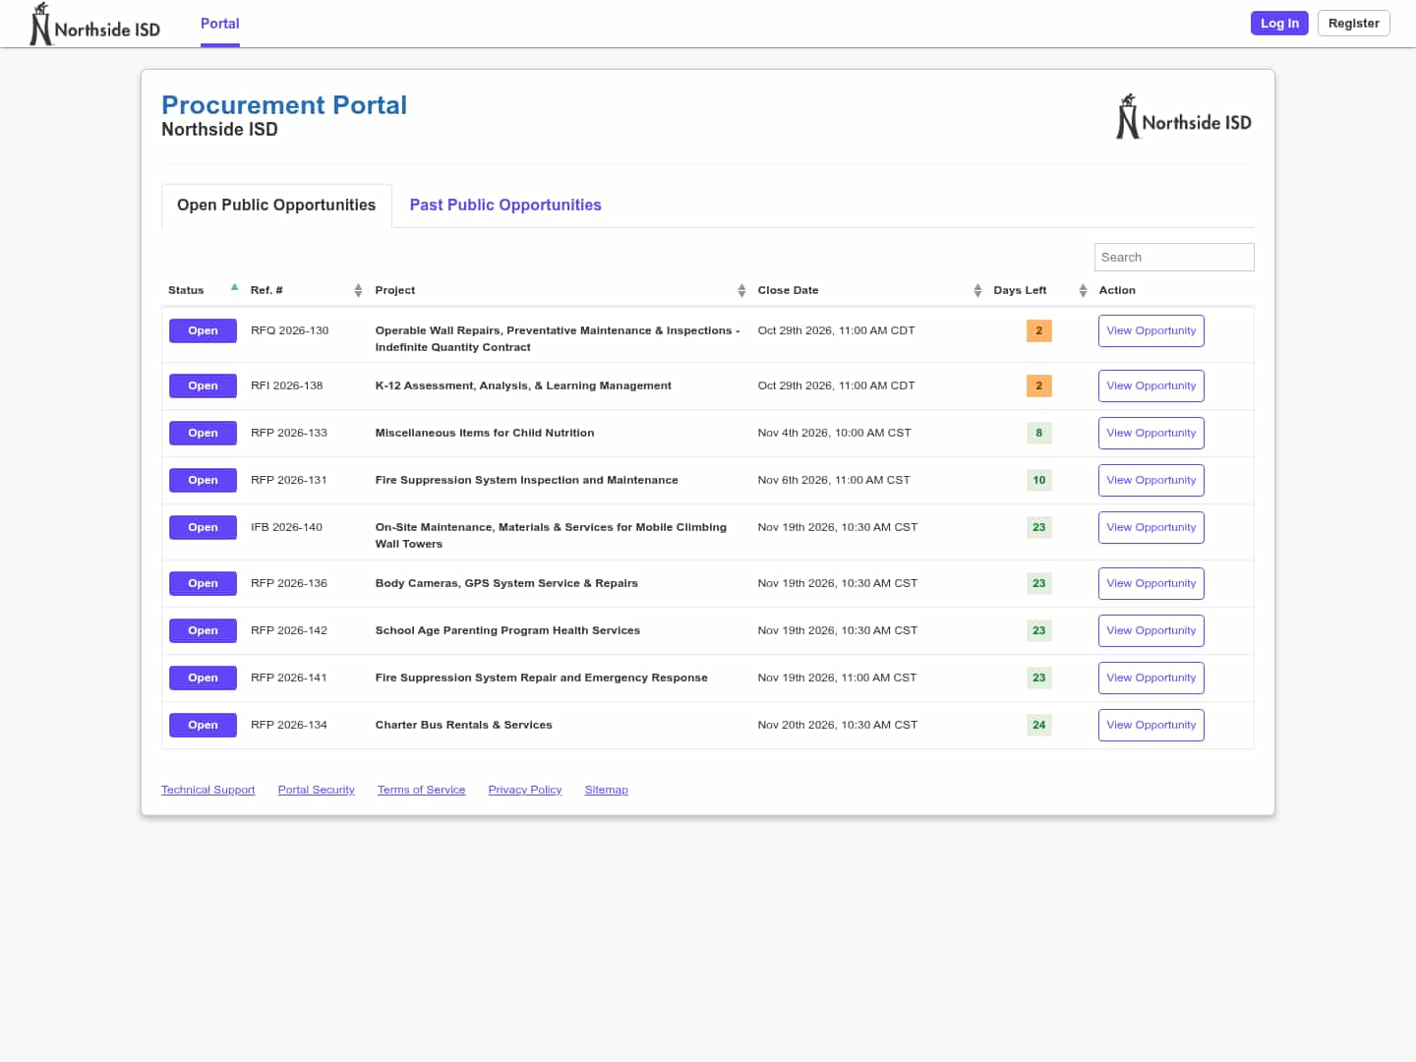Open the Sitemap link

(x=606, y=790)
